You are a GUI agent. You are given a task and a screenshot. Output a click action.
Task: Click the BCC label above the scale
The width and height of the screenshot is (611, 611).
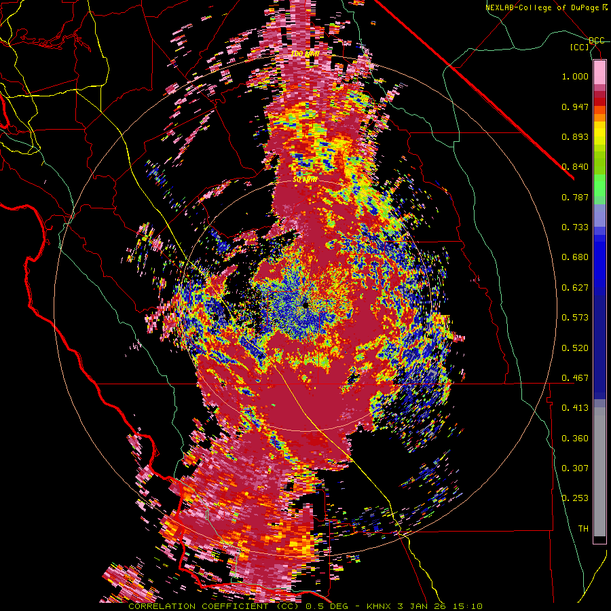click(x=597, y=41)
